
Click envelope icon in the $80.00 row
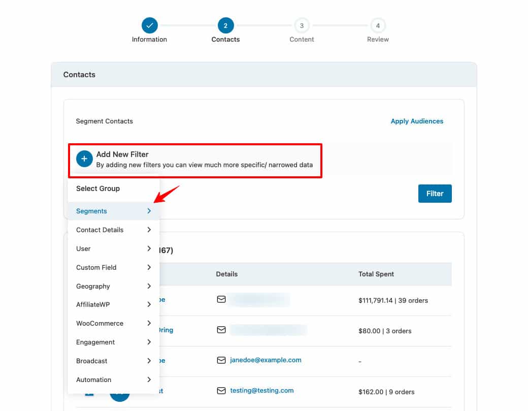[221, 330]
